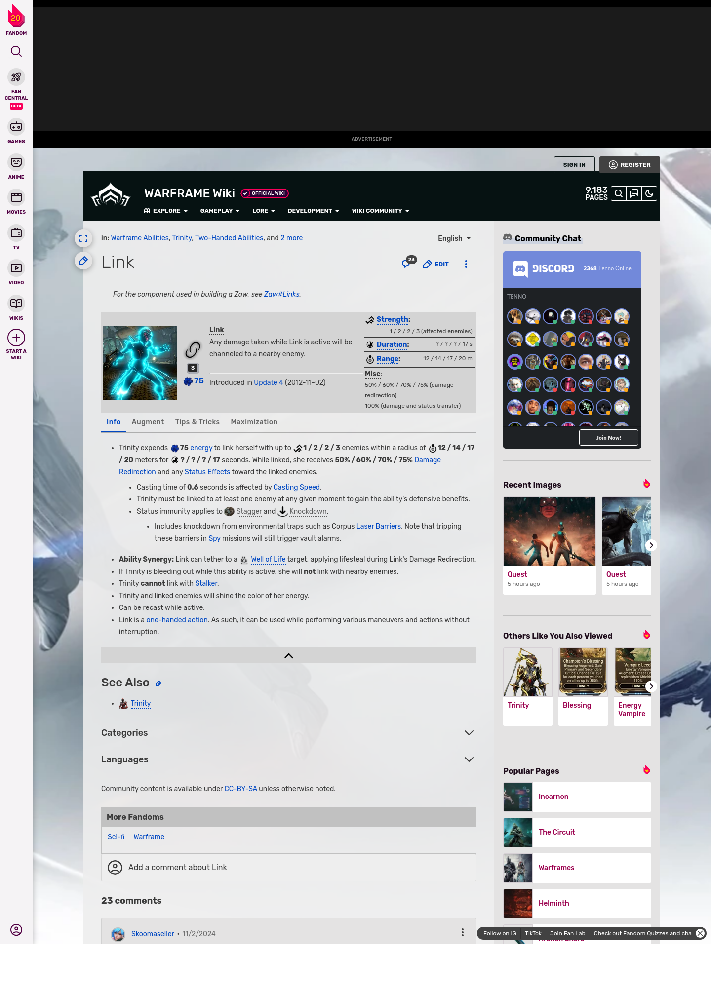The image size is (711, 987).
Task: Open the Gameplay navigation menu
Action: tap(220, 211)
